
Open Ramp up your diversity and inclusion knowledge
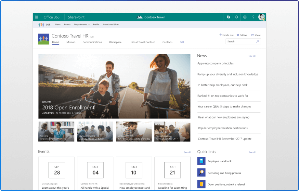click(228, 74)
